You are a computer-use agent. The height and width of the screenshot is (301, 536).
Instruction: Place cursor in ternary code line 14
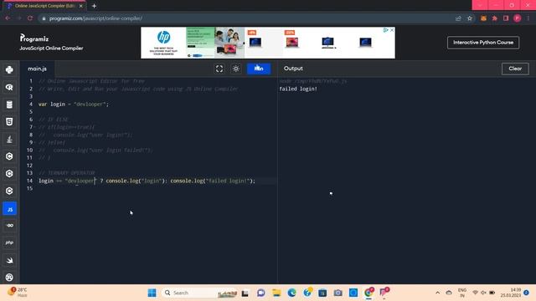(147, 181)
